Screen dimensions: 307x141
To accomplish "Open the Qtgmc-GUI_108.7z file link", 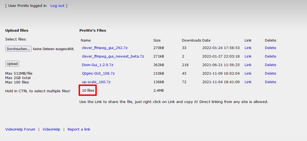I will pos(98,73).
